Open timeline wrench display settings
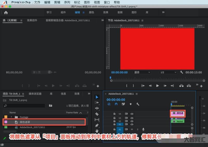This screenshot has width=208, height=147. tap(138, 104)
